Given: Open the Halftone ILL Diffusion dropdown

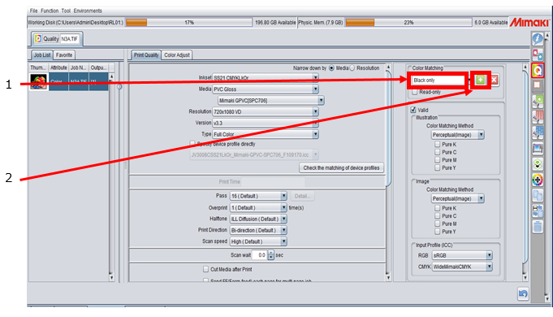Looking at the screenshot, I should coord(258,219).
